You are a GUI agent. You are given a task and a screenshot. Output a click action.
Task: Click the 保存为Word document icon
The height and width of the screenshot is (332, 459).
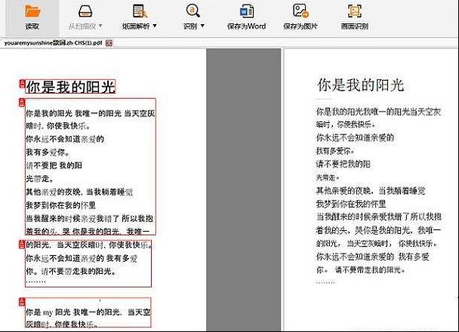pyautogui.click(x=246, y=11)
